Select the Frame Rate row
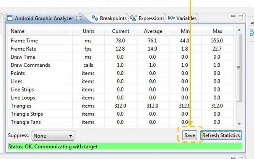The width and height of the screenshot is (255, 159). (x=121, y=49)
